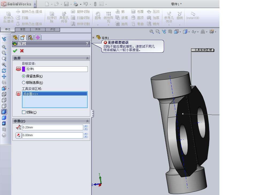The width and height of the screenshot is (274, 195).
Task: Open the ConfigurationManager tab icon
Action: click(30, 37)
